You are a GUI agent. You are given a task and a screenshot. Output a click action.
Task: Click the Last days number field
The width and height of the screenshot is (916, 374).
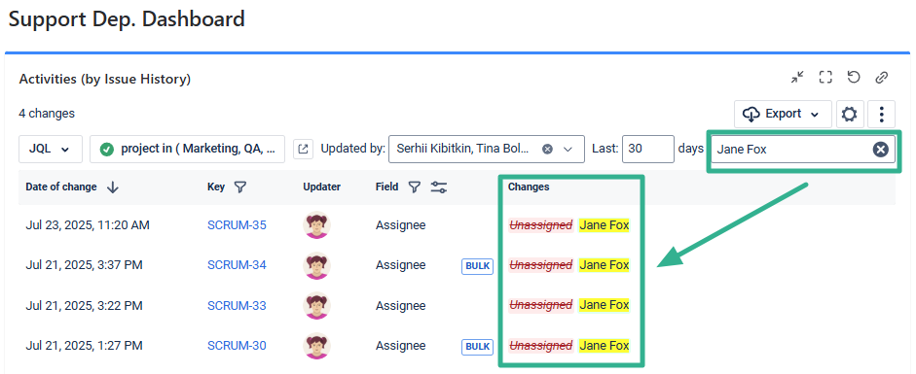(x=648, y=150)
